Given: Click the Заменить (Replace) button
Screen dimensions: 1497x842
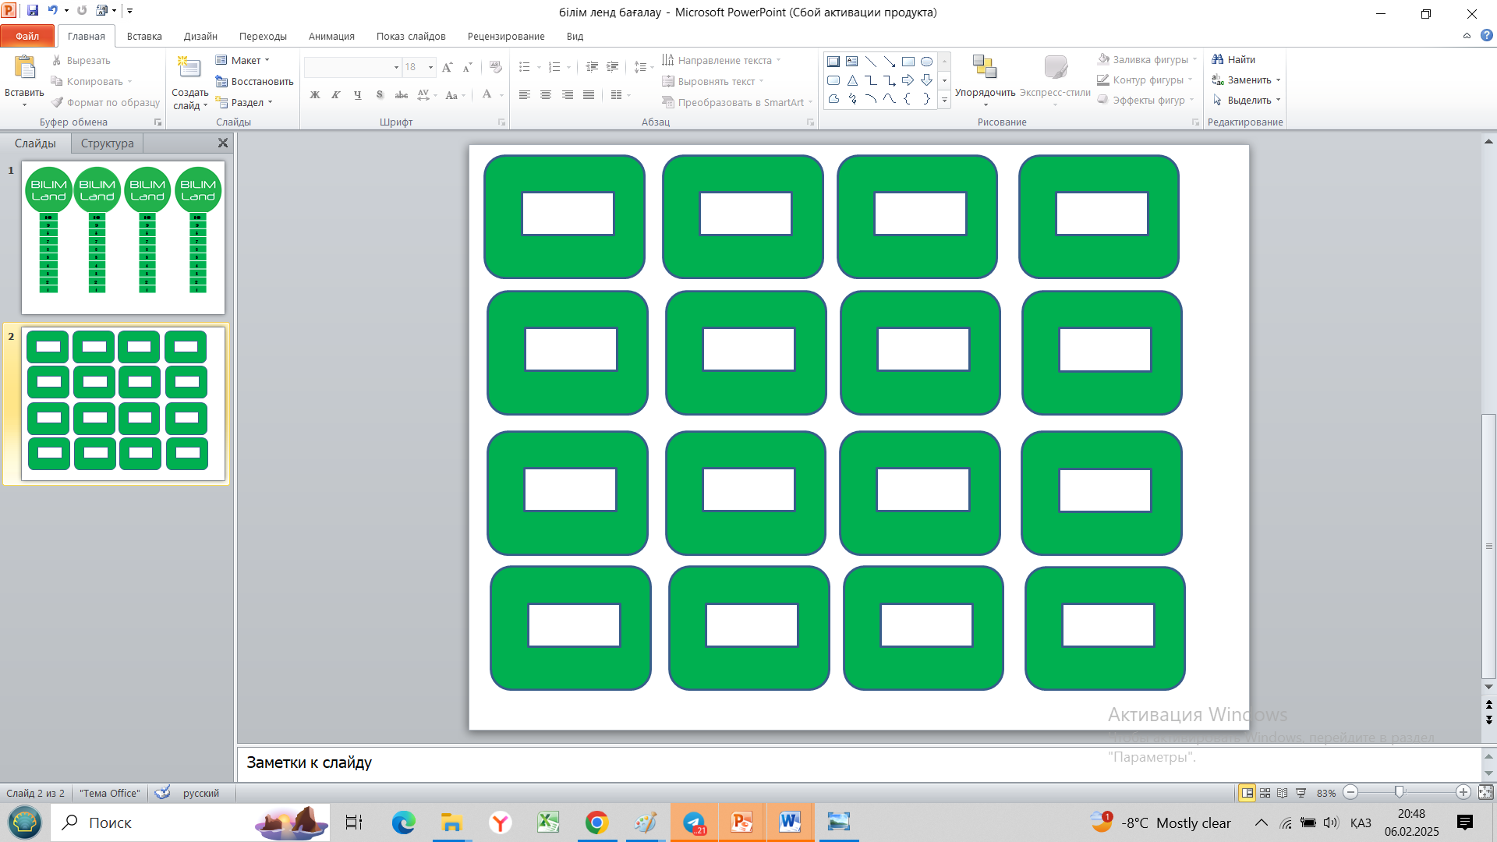Looking at the screenshot, I should click(1248, 80).
